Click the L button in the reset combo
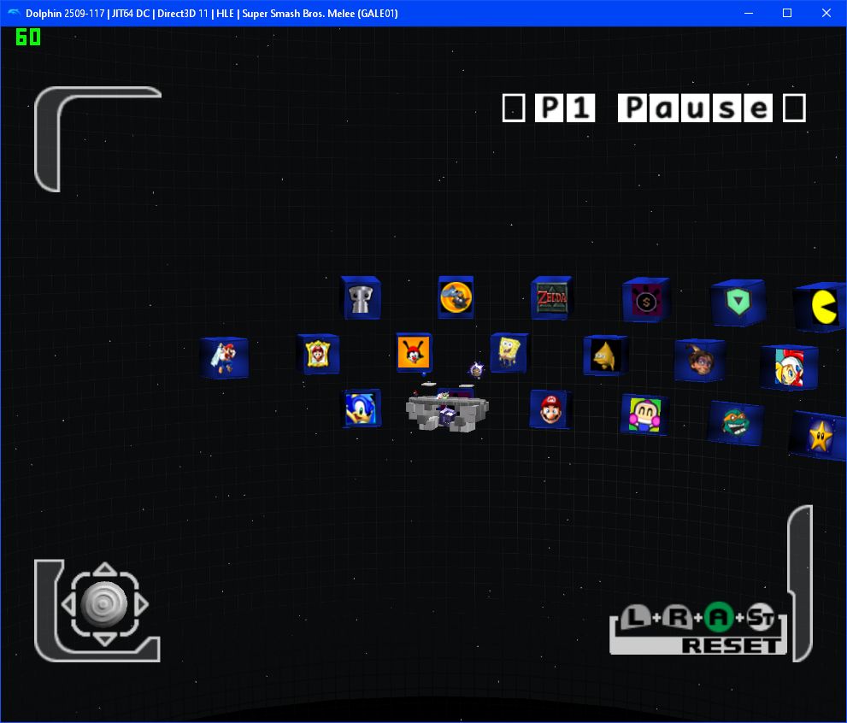Screen dimensions: 847x723 636,617
